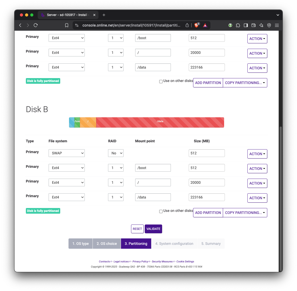Open Disk B SWAP partition's RAID dropdown
Viewport: 297px width, 291px height.
click(116, 153)
